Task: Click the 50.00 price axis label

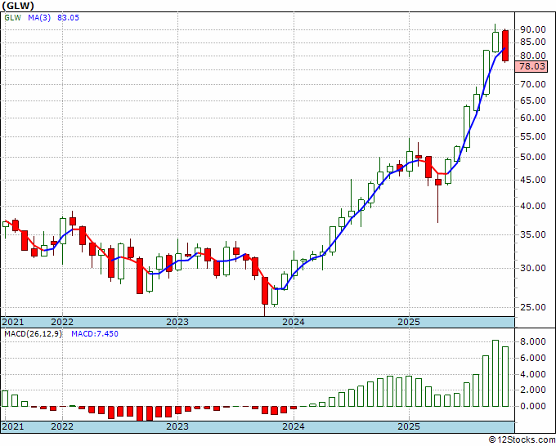Action: [532, 157]
